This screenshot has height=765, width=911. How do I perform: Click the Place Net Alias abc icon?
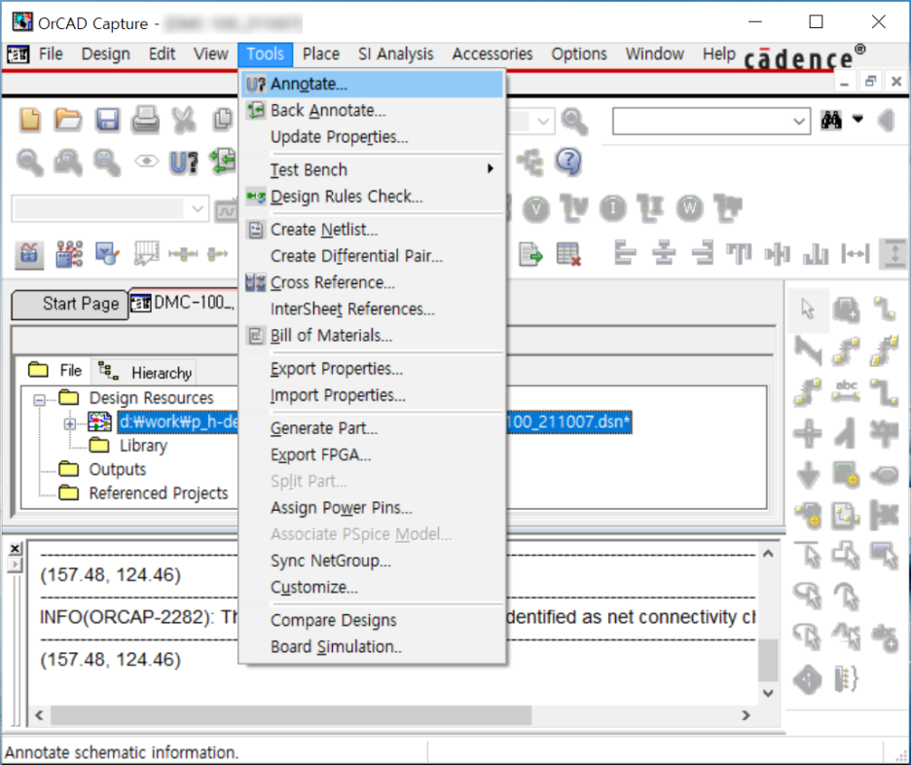[x=846, y=391]
